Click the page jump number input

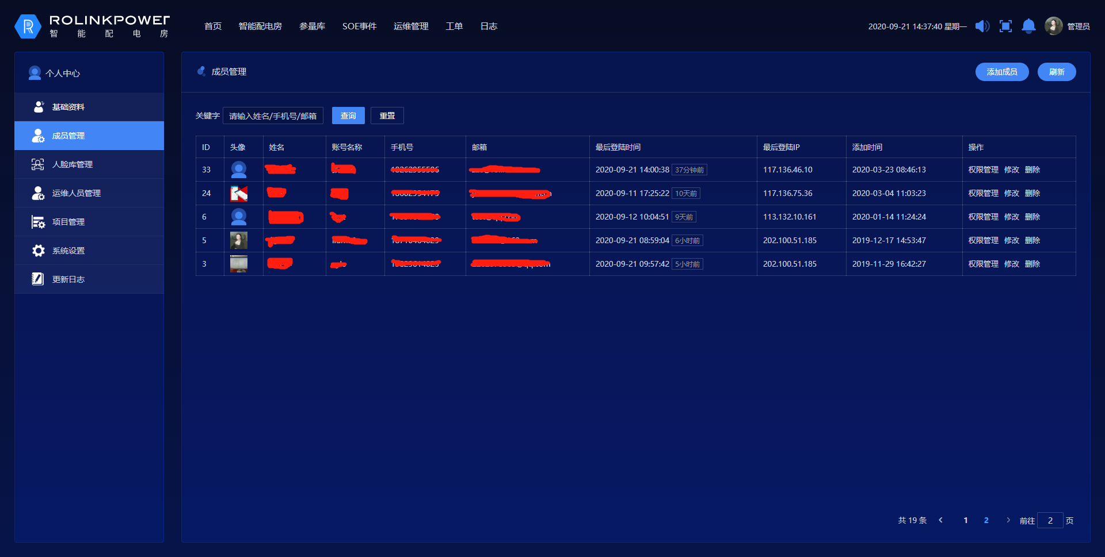point(1050,520)
